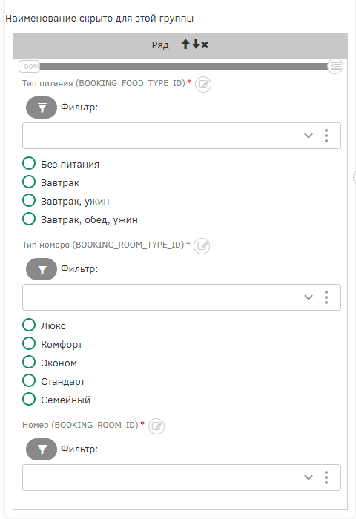Edit the Тип питания field with pencil icon

[x=203, y=85]
